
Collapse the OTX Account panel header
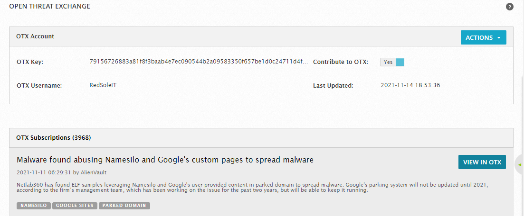[261, 36]
